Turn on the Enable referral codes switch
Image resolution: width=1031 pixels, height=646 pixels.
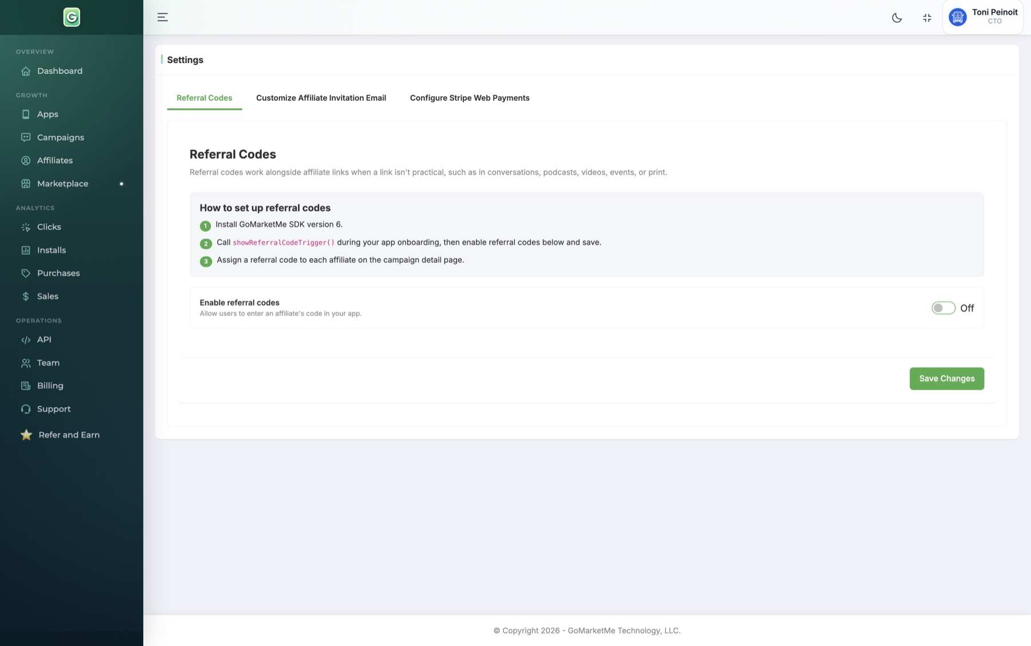(943, 308)
